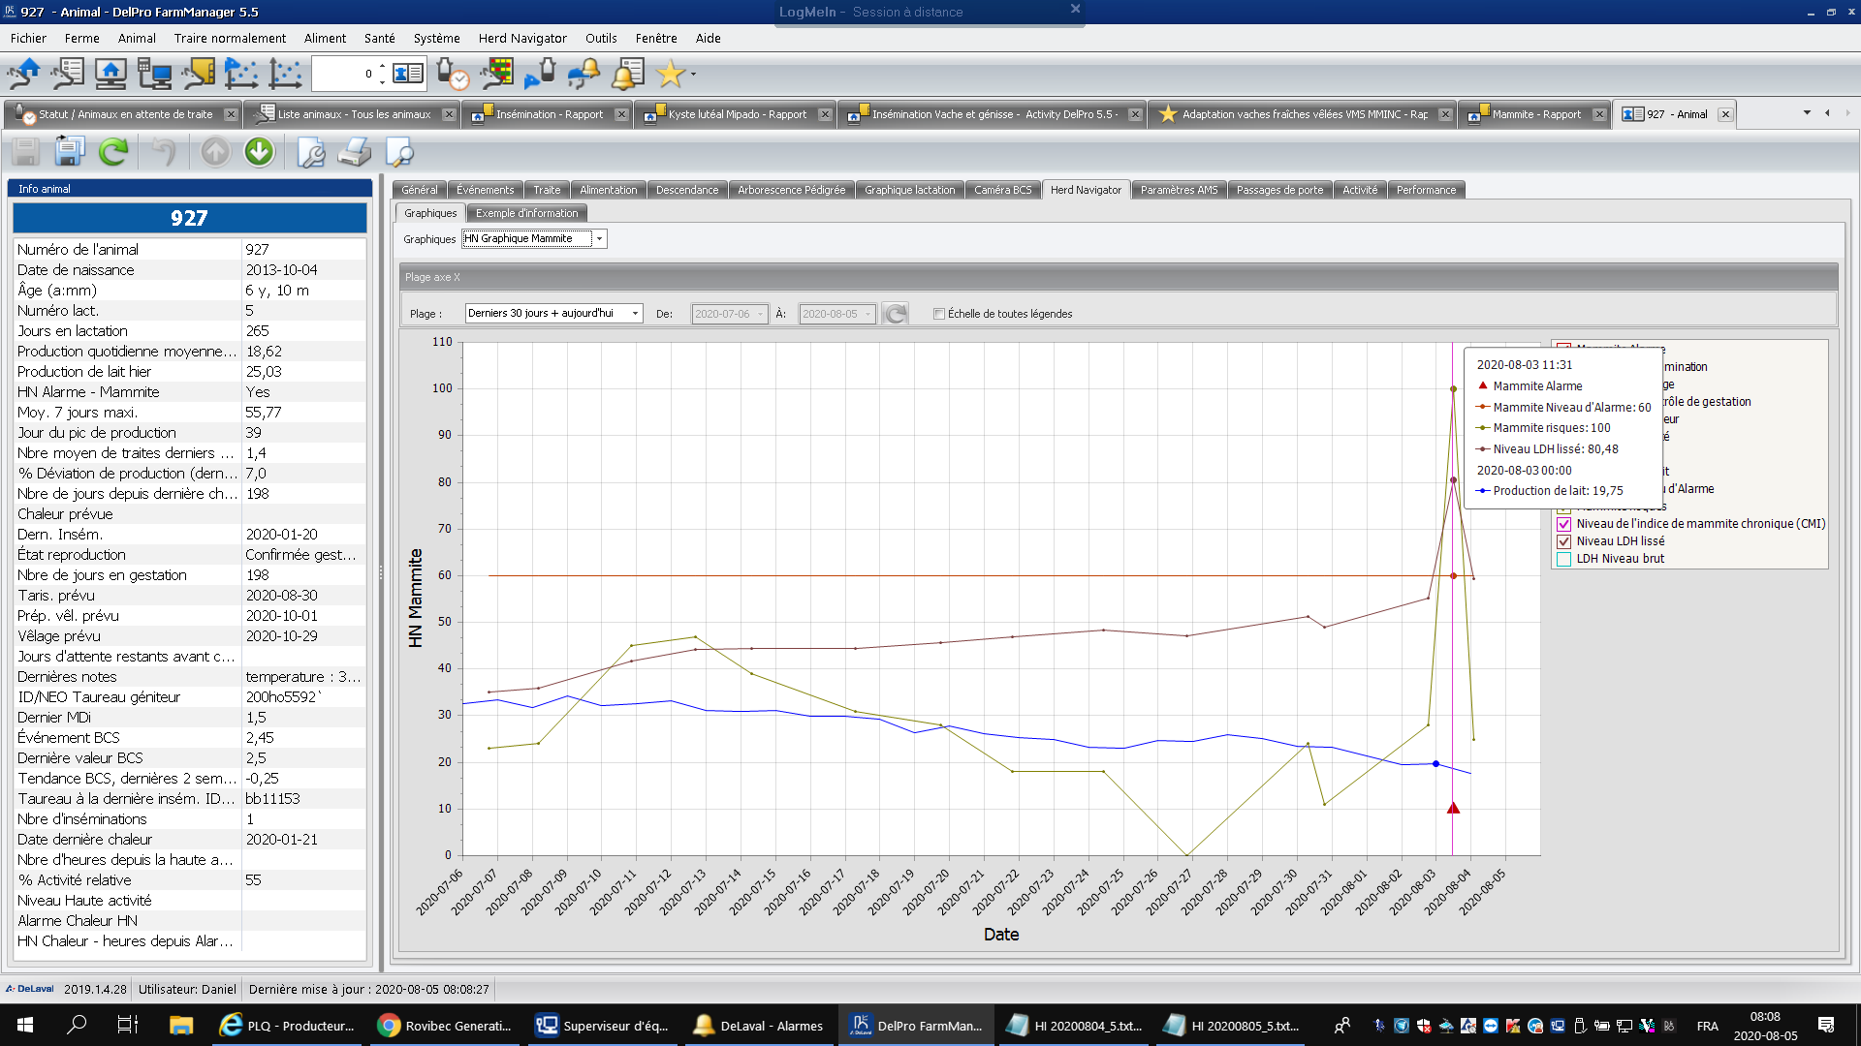Open the Windows Start menu

coord(26,1025)
